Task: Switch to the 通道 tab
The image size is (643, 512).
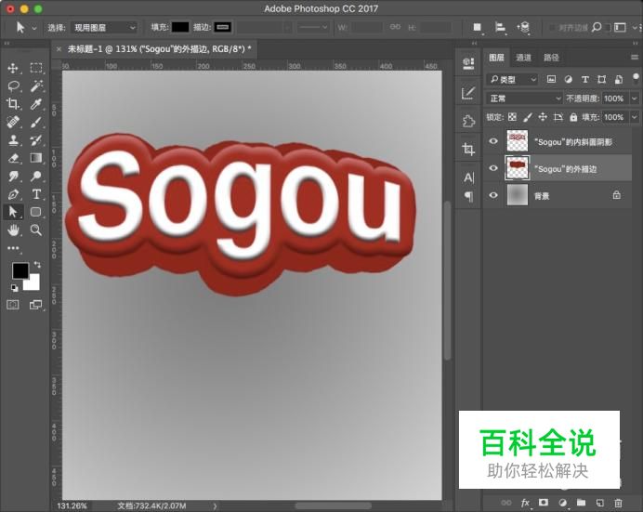Action: [523, 58]
